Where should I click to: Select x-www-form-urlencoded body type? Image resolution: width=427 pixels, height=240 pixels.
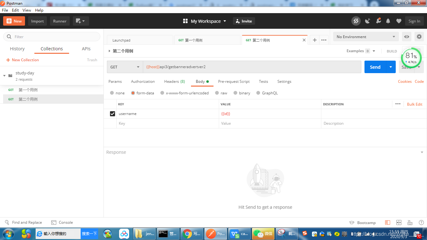pos(162,93)
